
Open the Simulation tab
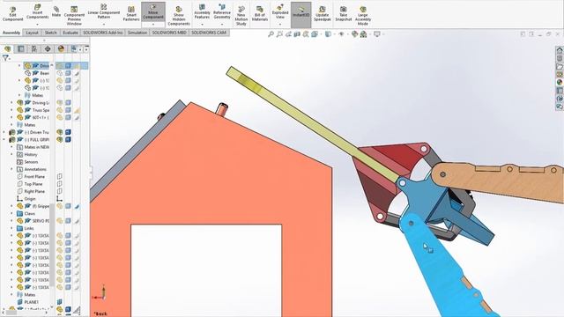[x=137, y=33]
